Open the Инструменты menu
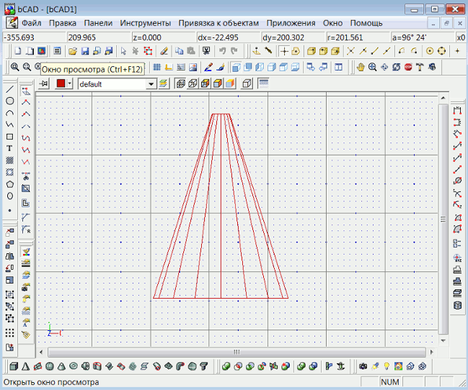 (x=146, y=23)
